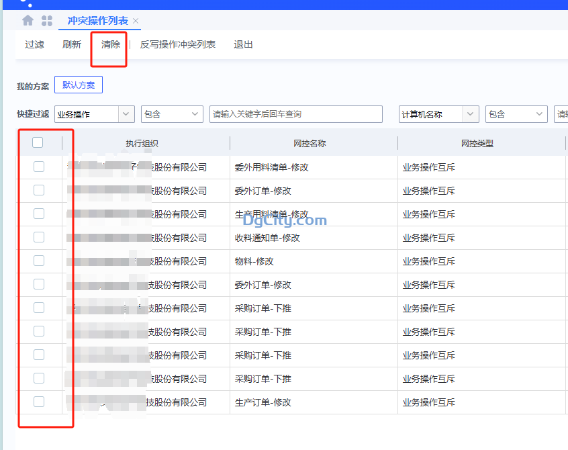Check the last row for 生产订单-修改

(x=38, y=402)
